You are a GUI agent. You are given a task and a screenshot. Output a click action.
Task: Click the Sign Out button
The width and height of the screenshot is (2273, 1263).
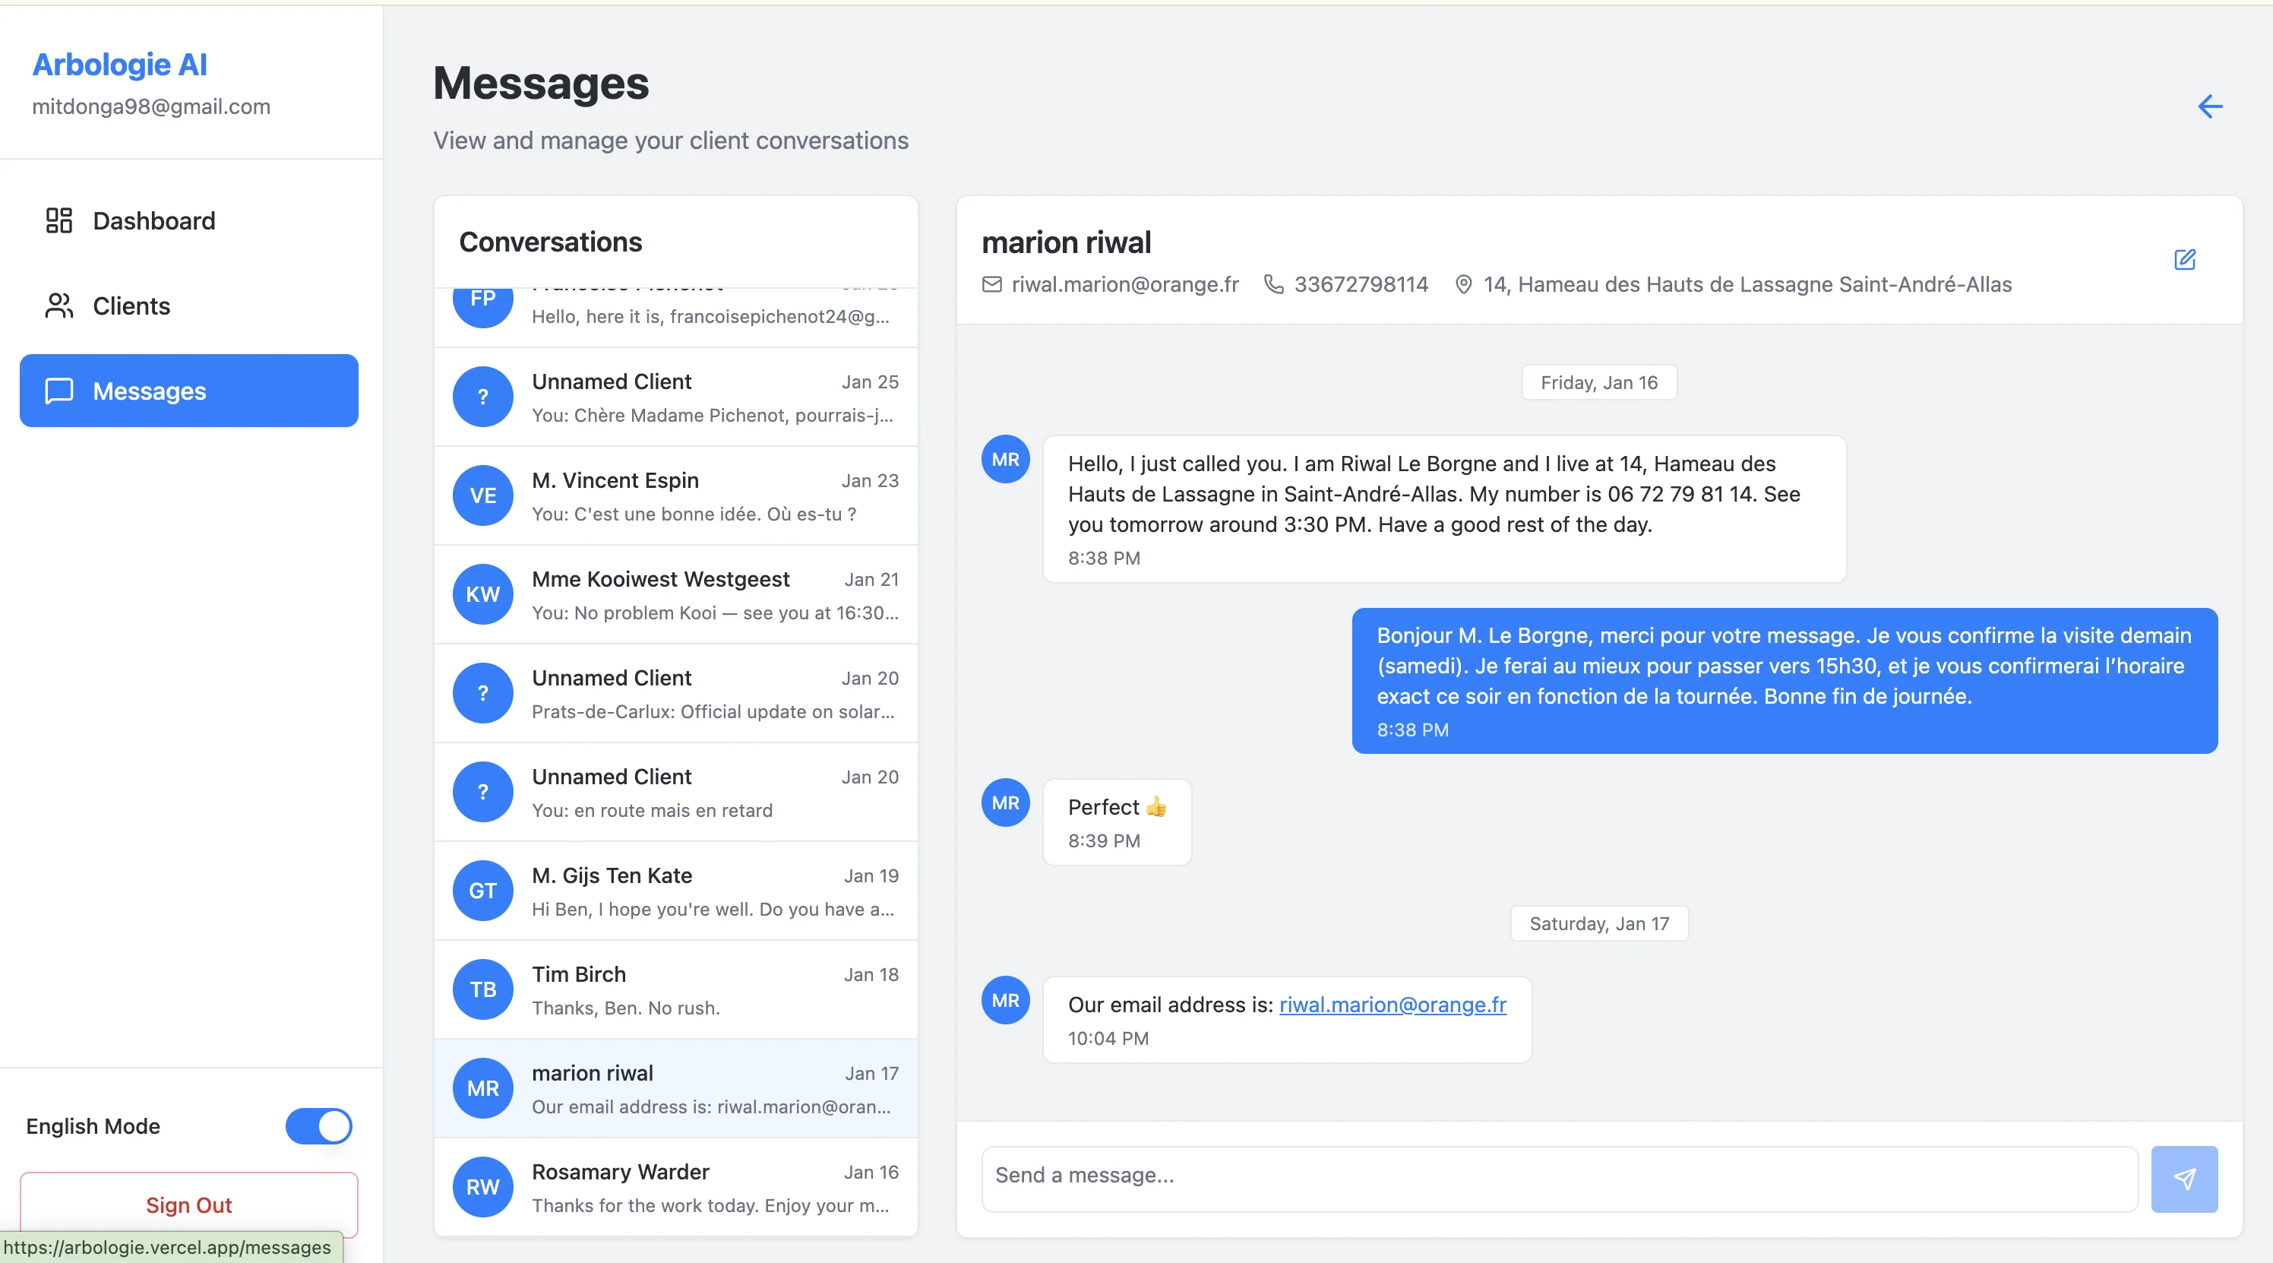coord(189,1204)
